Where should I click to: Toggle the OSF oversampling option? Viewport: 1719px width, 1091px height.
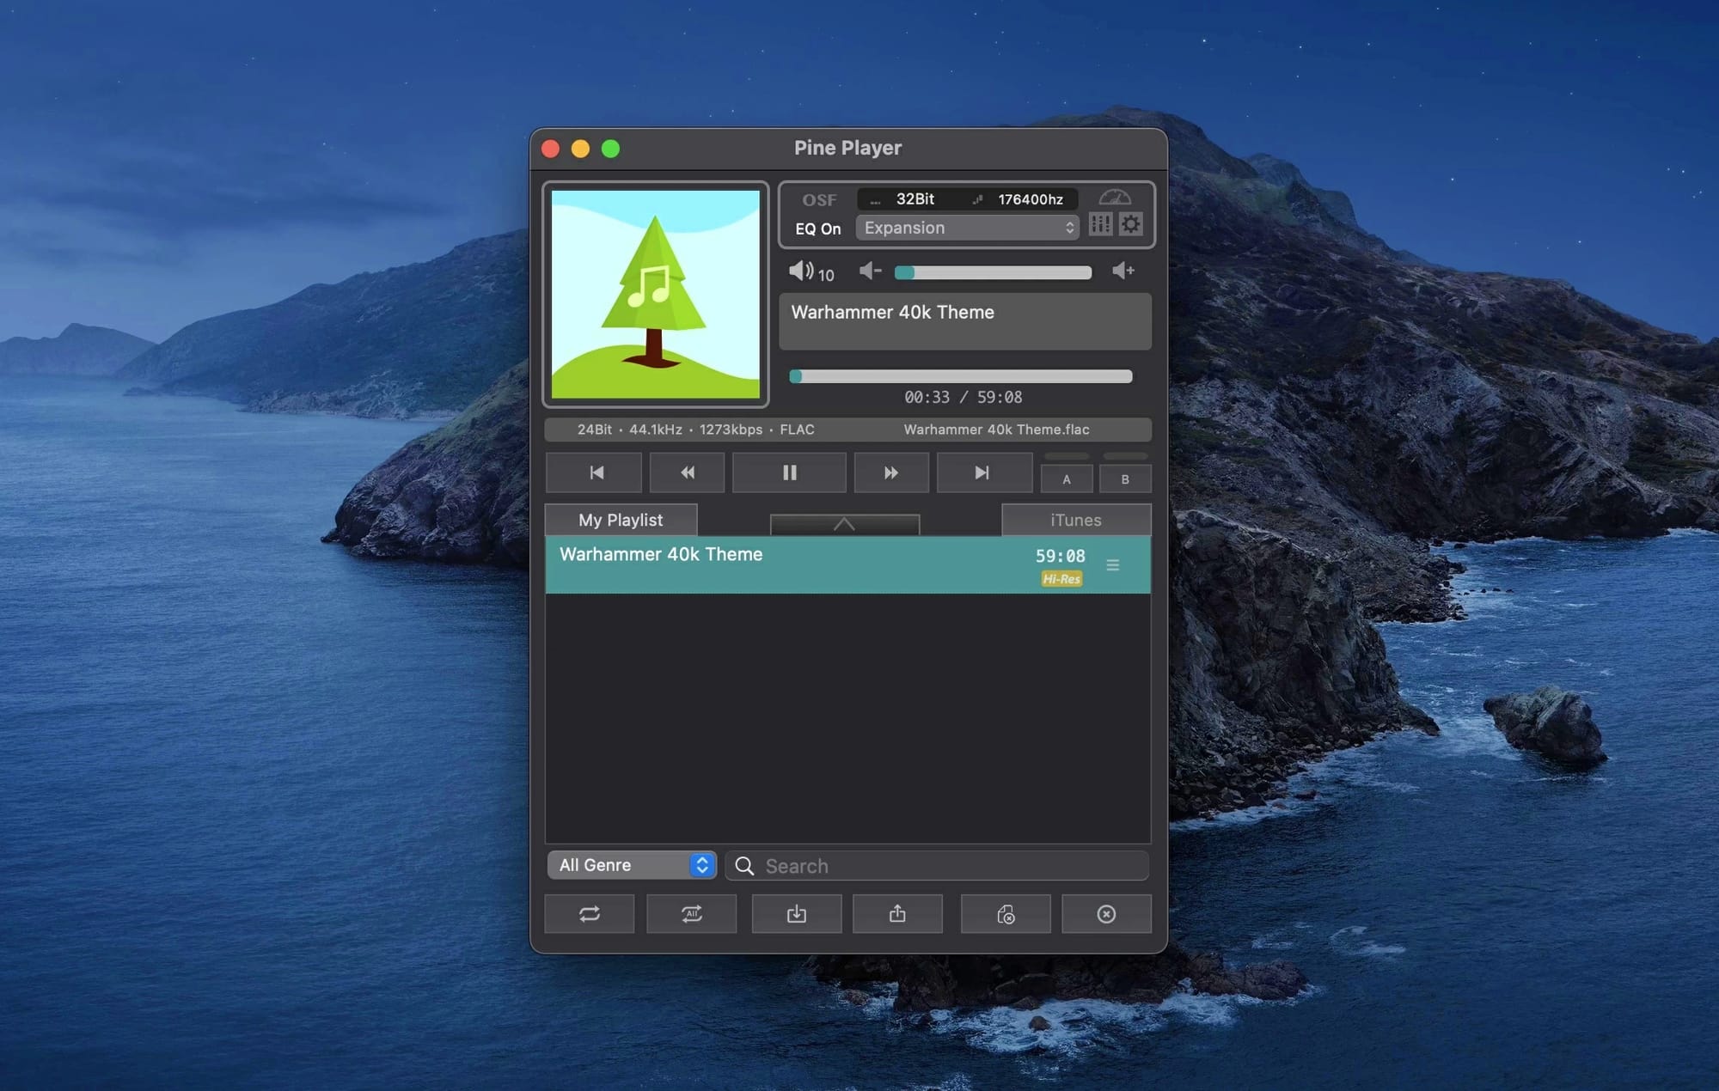[x=818, y=200]
